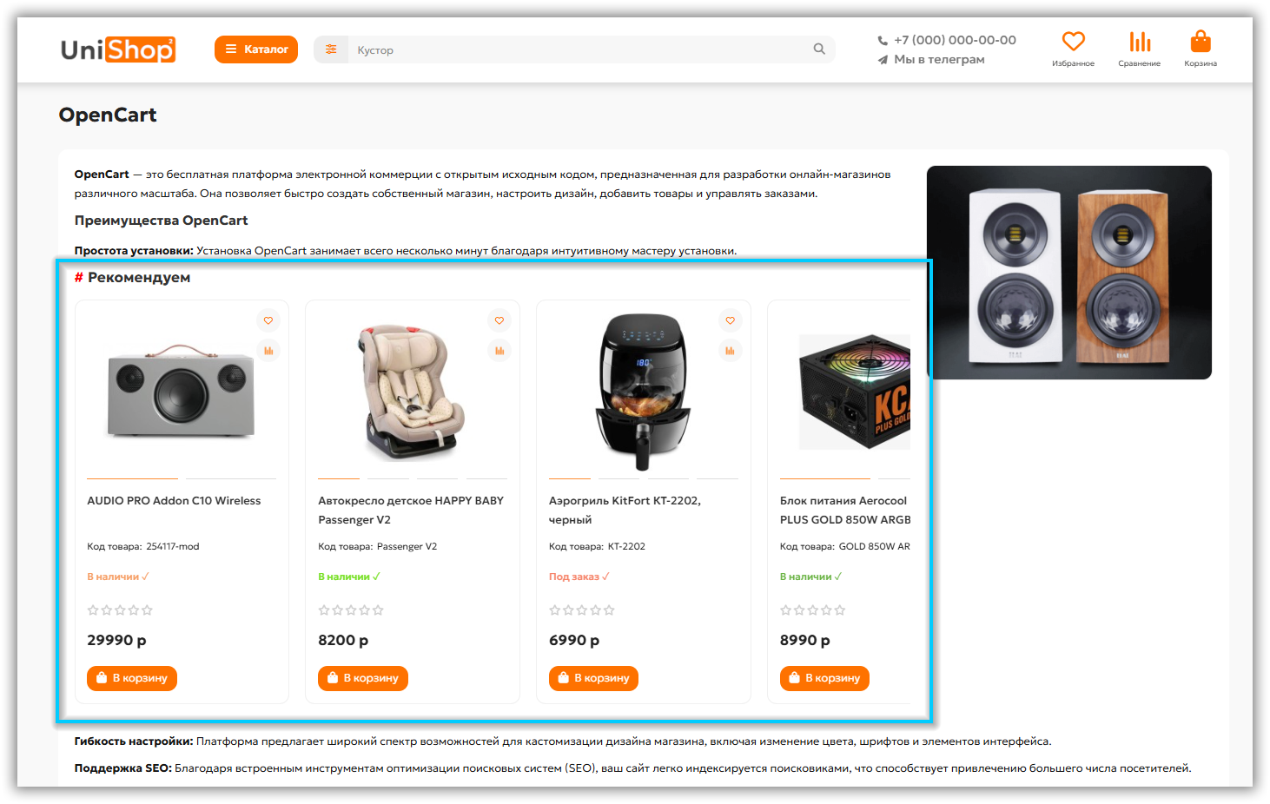Open the Сравнение chart icon in header
Screen dimensions: 1270x804
tap(1139, 42)
